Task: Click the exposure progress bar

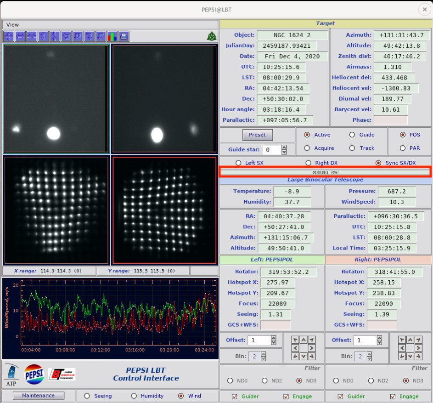Action: click(x=325, y=172)
